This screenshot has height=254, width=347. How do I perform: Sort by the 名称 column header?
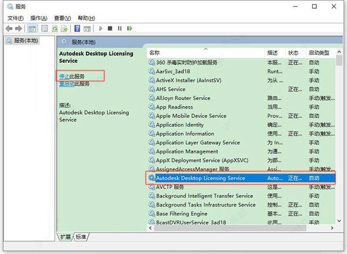point(206,53)
